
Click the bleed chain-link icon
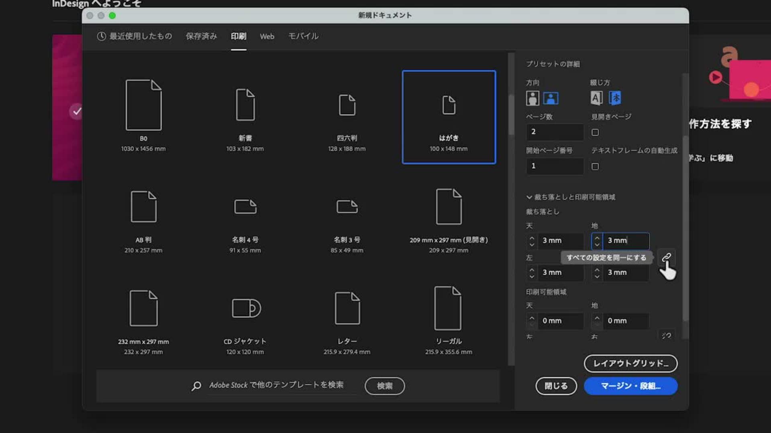coord(666,257)
